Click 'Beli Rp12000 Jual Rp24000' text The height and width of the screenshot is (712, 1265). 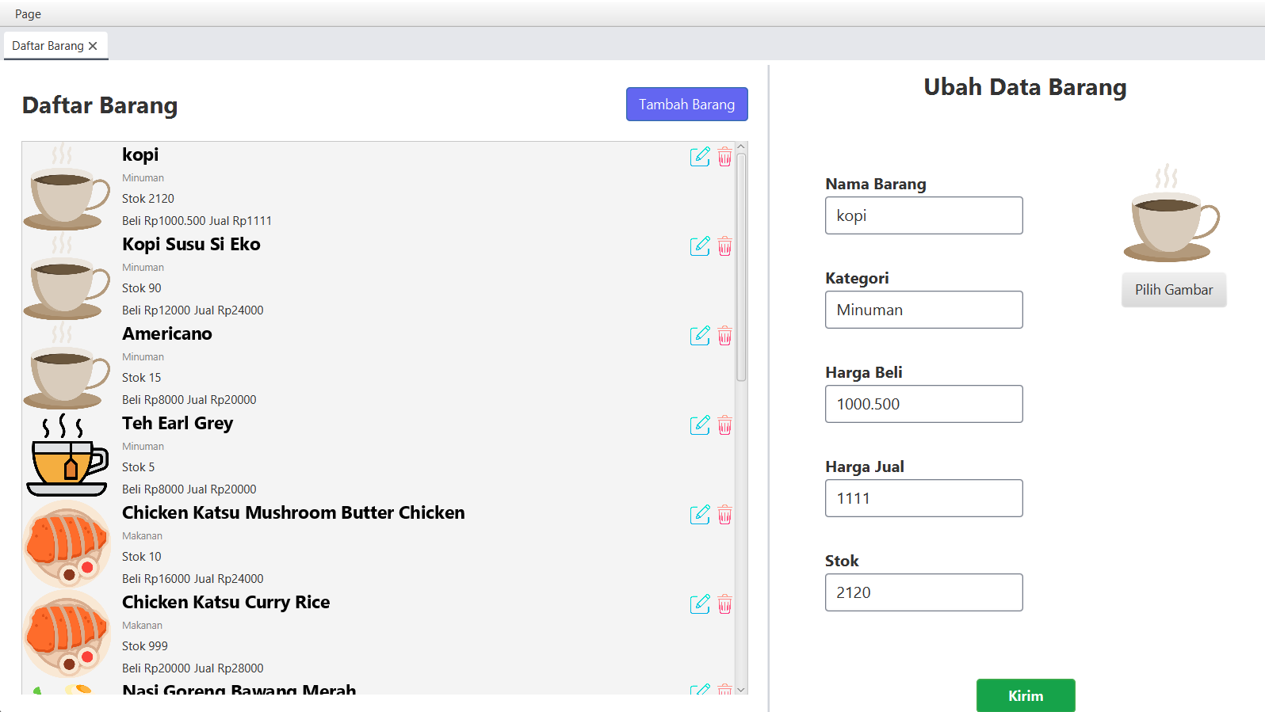point(193,310)
